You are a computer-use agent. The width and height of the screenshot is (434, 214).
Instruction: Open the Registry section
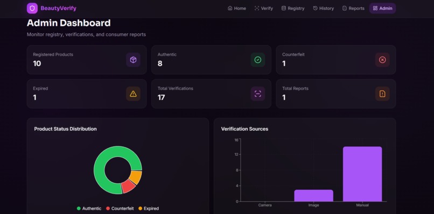tap(293, 8)
